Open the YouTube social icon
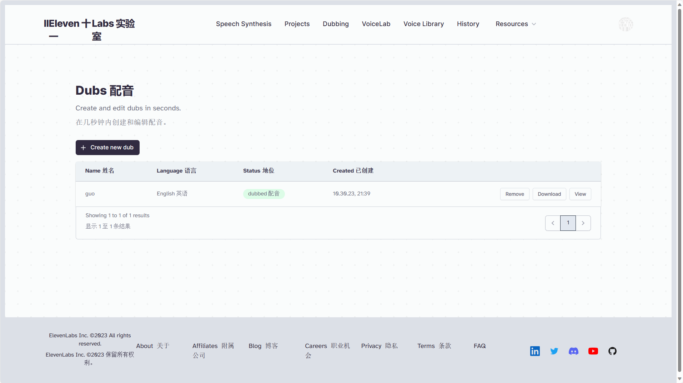 pyautogui.click(x=593, y=351)
